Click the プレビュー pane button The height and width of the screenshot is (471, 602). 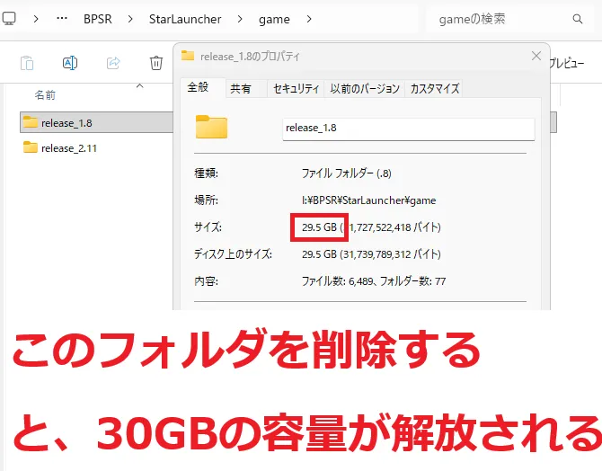coord(567,63)
